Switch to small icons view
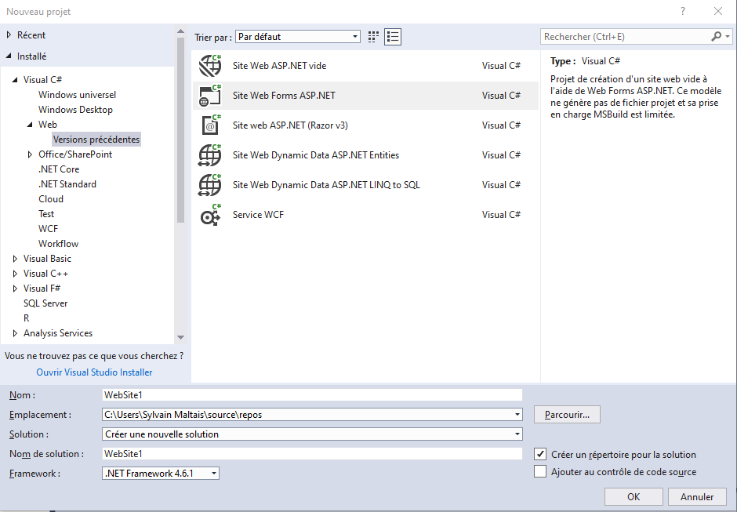737x512 pixels. tap(373, 37)
